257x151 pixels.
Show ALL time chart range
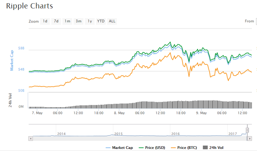(x=112, y=21)
